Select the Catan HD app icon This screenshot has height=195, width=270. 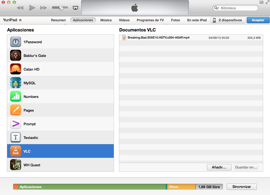(16, 69)
